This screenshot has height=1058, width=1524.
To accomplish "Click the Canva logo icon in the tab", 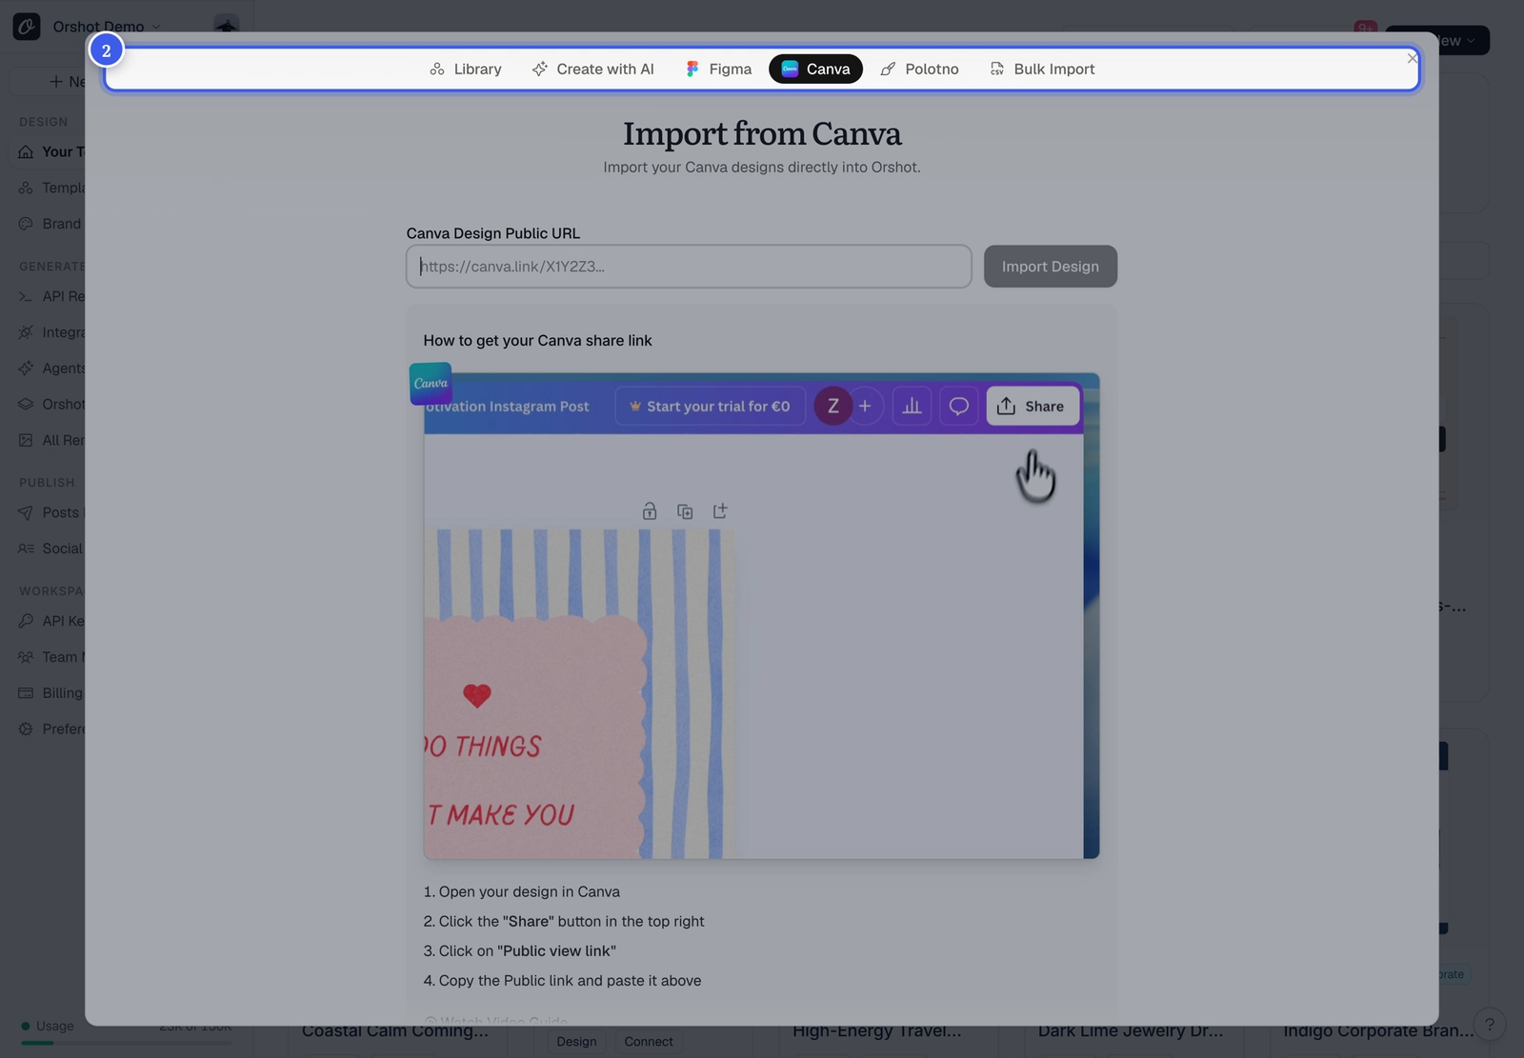I will pos(790,69).
